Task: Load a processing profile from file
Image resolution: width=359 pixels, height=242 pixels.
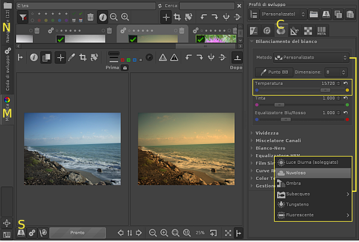Action: click(314, 14)
